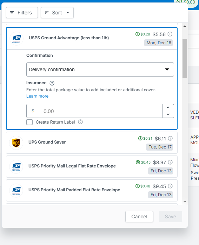The width and height of the screenshot is (199, 245).
Task: Decrease the insurance value with down arrow
Action: coord(168,114)
